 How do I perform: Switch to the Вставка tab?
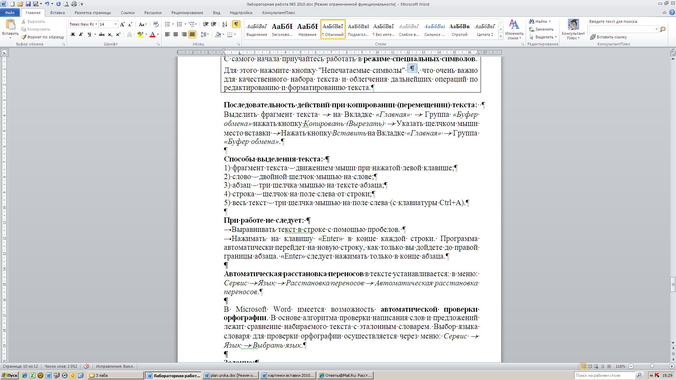click(x=57, y=13)
